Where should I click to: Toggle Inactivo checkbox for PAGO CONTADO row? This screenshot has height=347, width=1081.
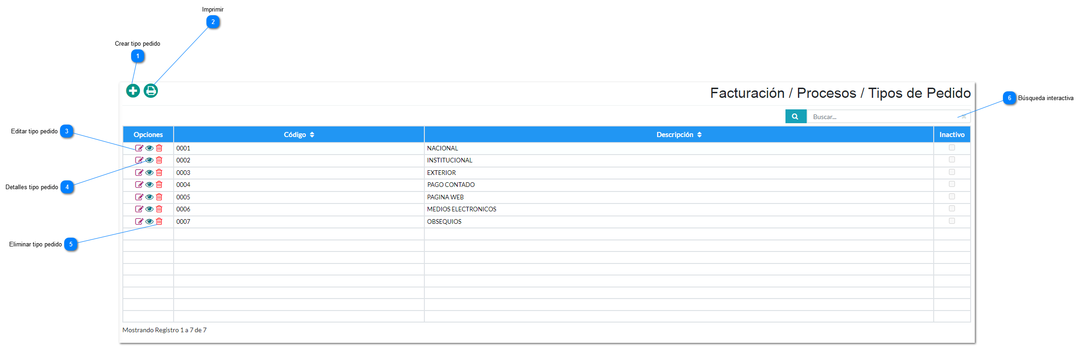pos(952,184)
